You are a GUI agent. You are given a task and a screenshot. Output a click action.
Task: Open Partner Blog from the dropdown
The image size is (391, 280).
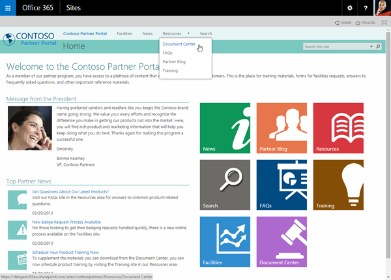coord(174,61)
